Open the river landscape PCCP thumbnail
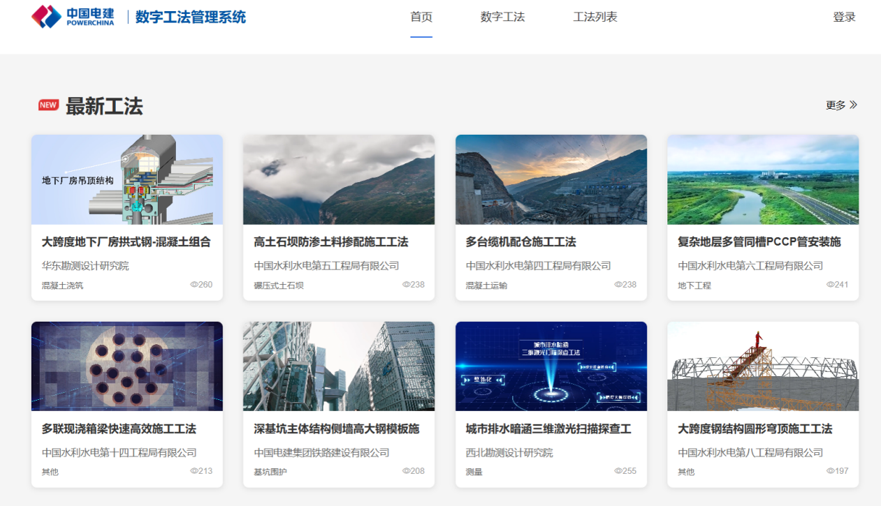The image size is (881, 506). click(762, 179)
